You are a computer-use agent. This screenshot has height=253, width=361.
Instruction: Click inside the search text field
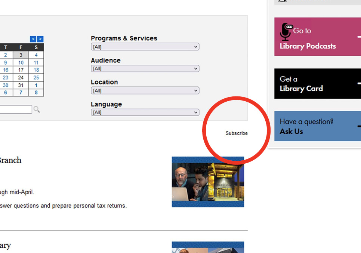coord(16,109)
